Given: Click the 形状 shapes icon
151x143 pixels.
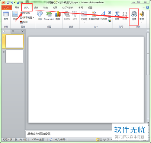Looking at the screenshot, I should coord(40,14).
